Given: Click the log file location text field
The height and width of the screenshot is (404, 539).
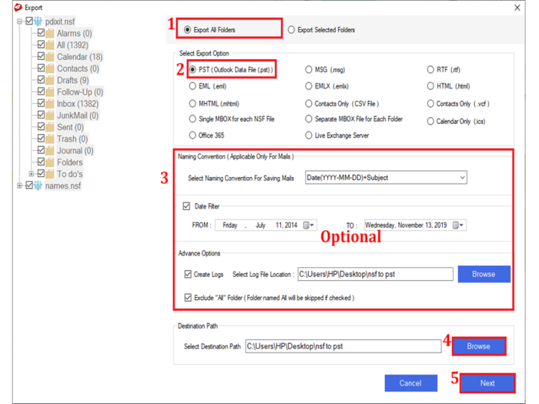Looking at the screenshot, I should [376, 274].
